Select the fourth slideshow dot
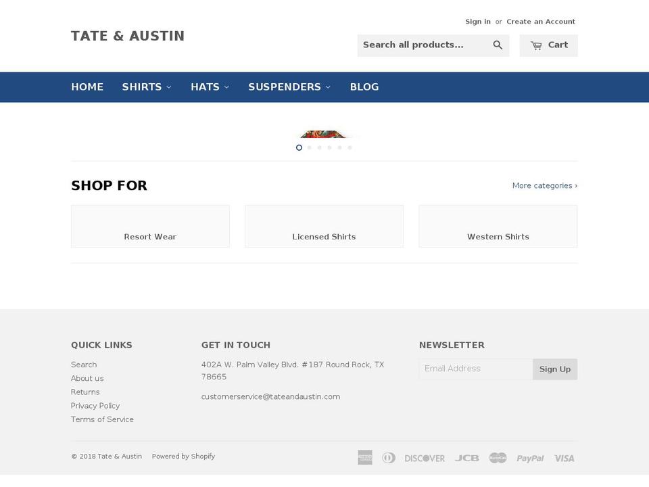This screenshot has width=649, height=487. click(329, 147)
